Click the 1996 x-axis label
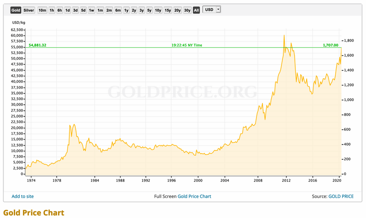This screenshot has width=366, height=218. click(x=171, y=180)
